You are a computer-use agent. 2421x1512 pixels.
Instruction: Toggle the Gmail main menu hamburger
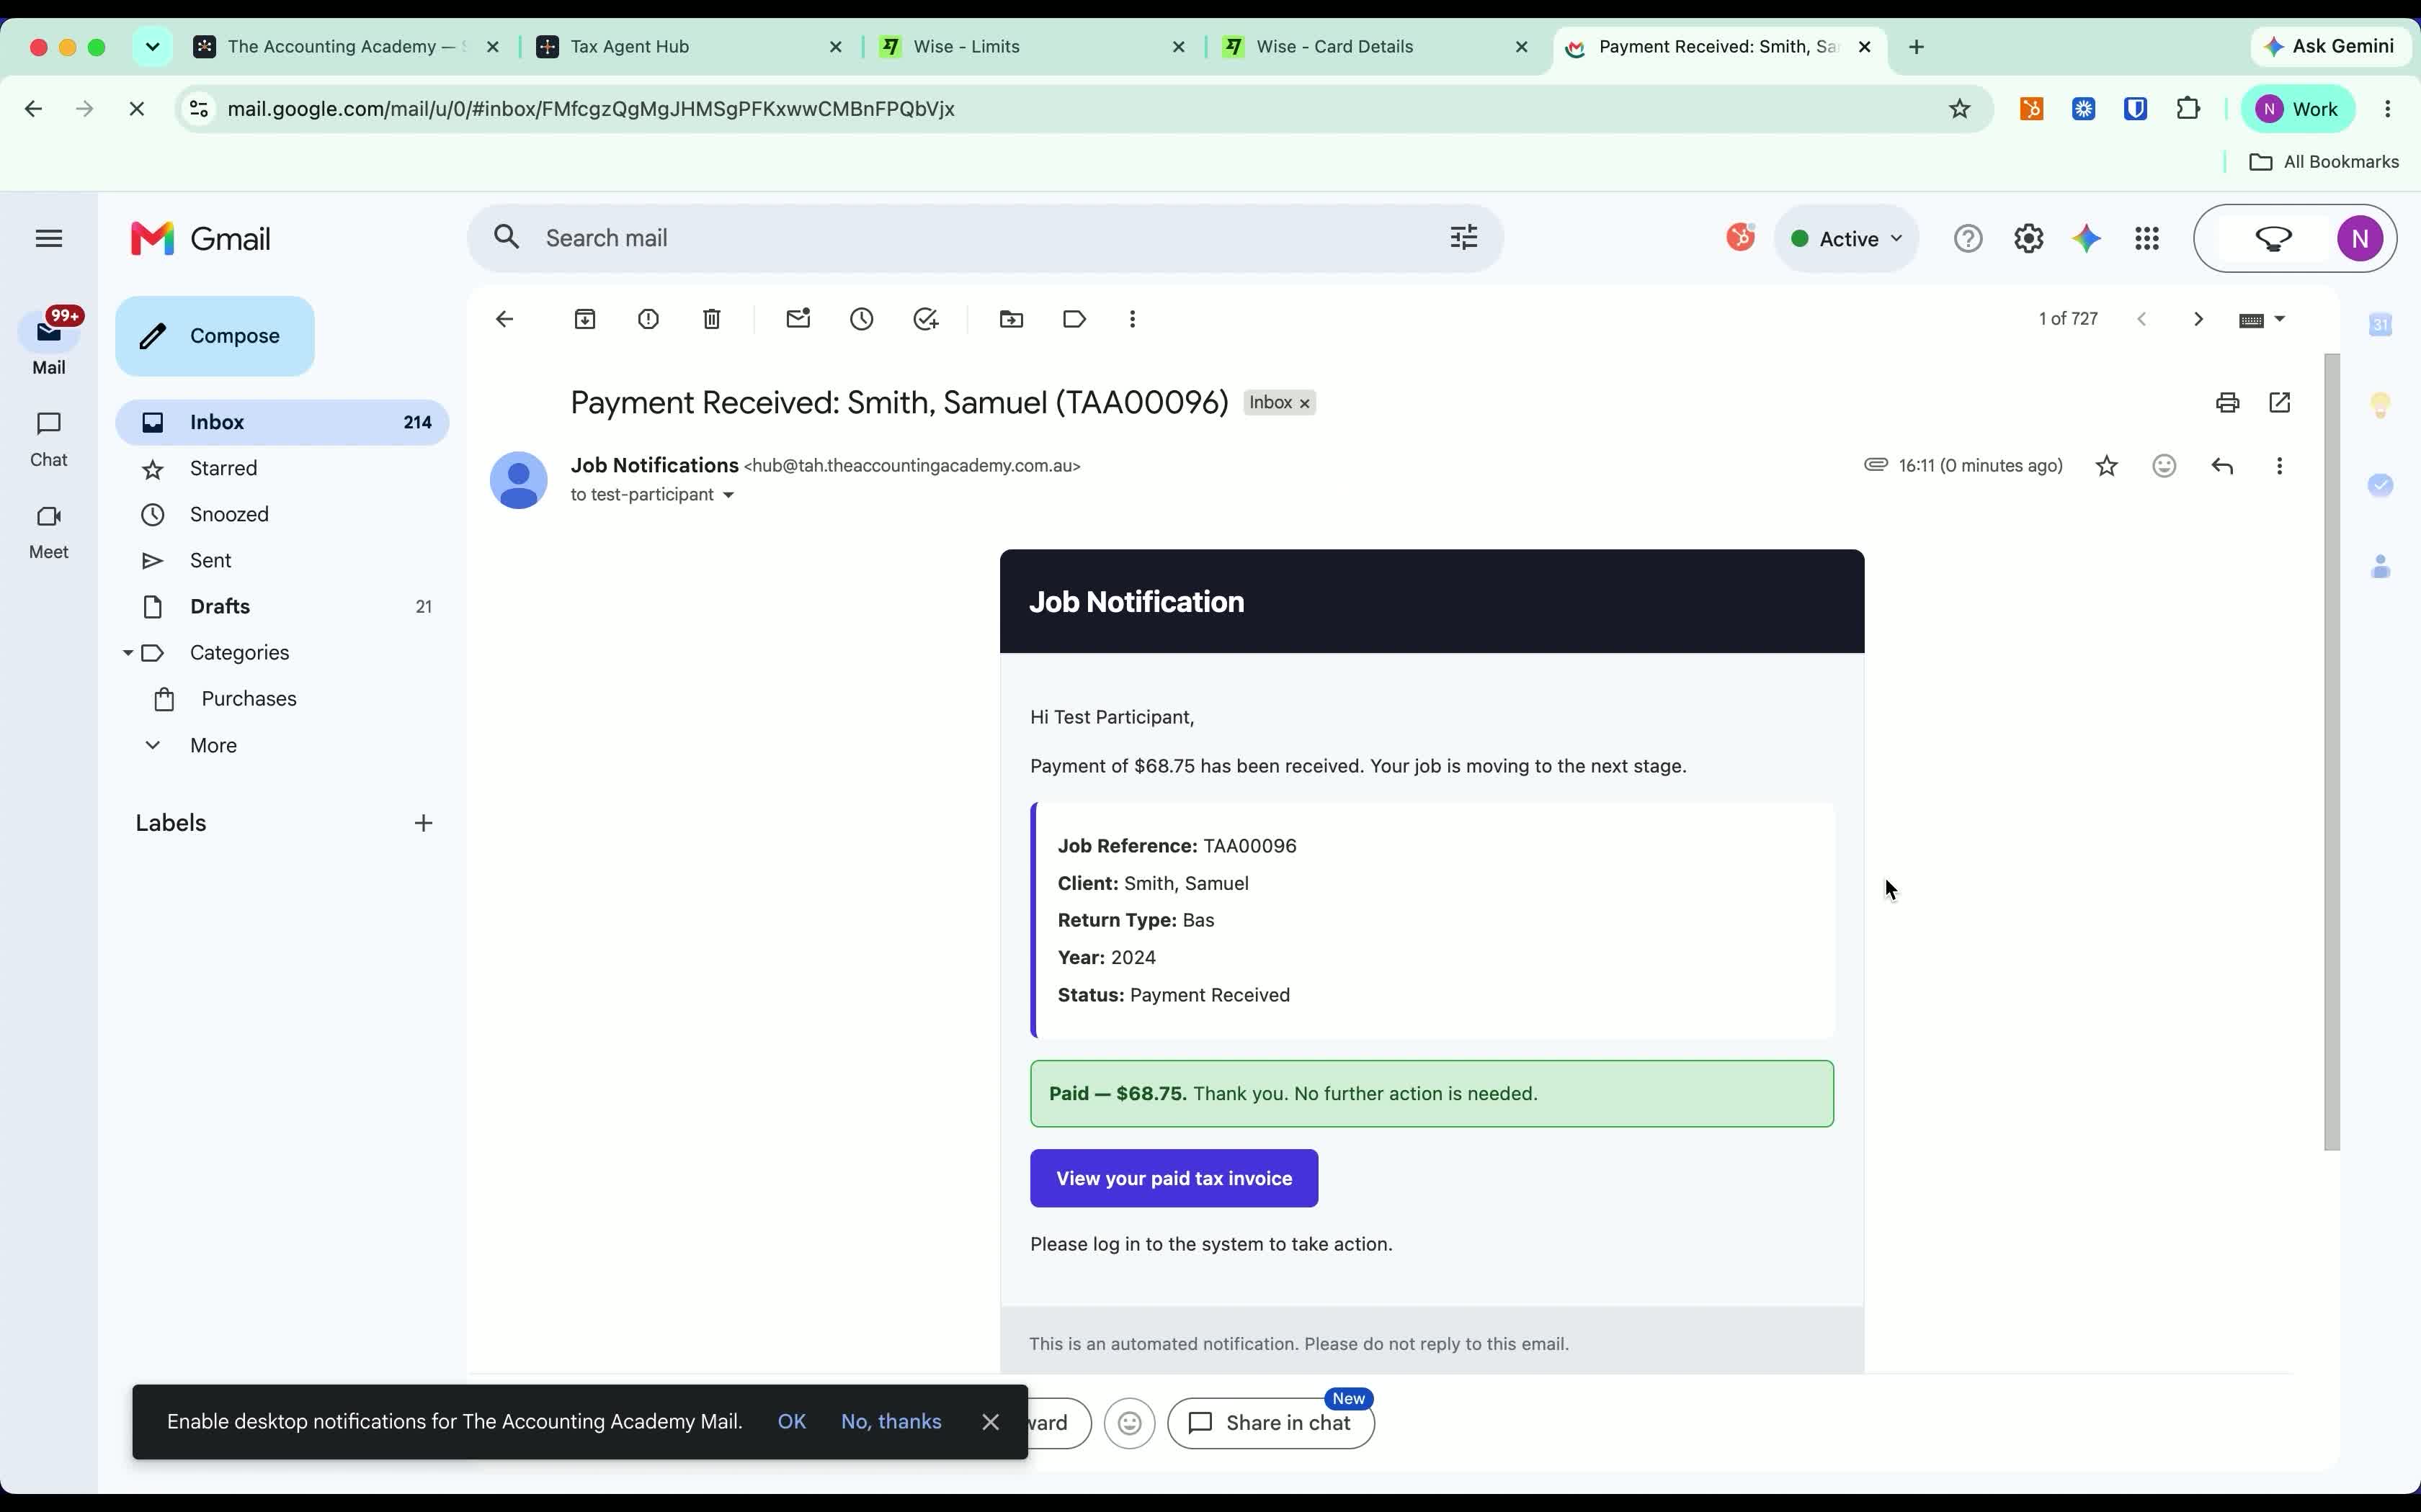pyautogui.click(x=49, y=238)
